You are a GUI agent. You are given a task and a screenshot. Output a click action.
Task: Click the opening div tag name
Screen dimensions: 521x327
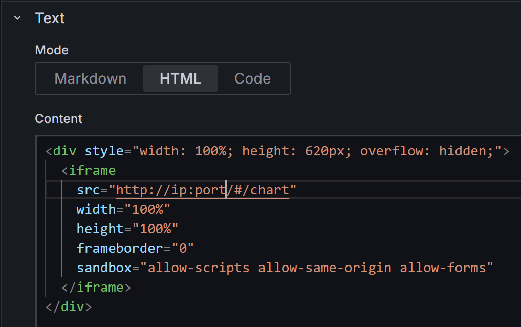[x=64, y=151]
